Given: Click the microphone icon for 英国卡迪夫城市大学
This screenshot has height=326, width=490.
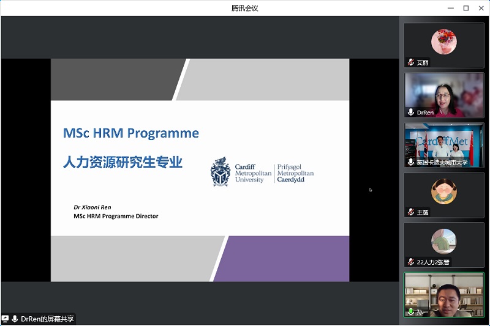Looking at the screenshot, I should click(411, 162).
